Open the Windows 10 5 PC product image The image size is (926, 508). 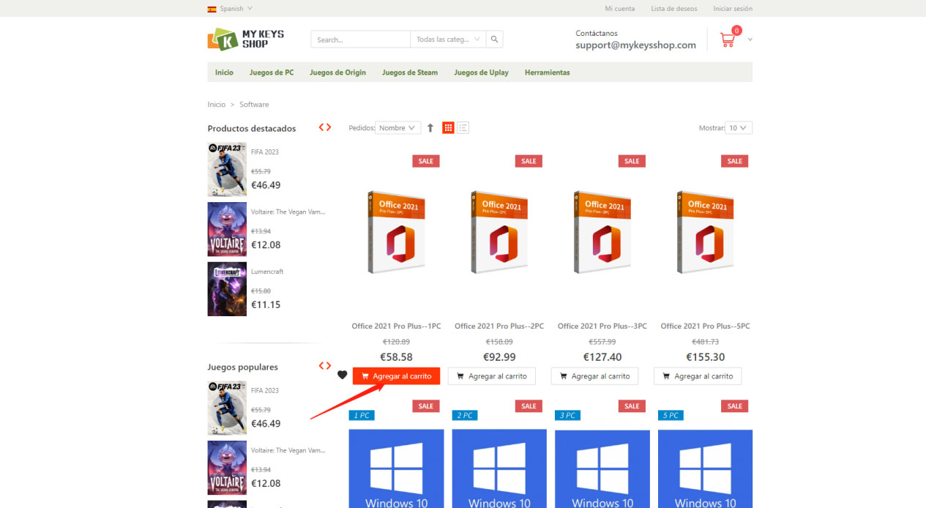point(705,468)
